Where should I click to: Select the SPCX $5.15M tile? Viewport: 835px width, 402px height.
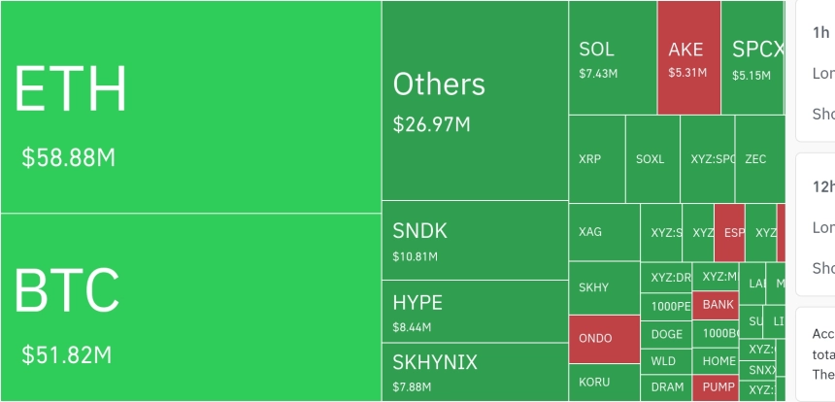click(753, 57)
